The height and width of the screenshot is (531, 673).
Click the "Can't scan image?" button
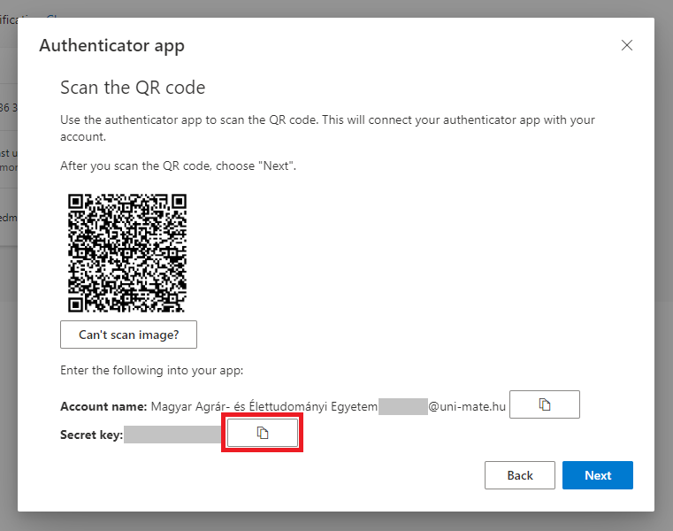[x=128, y=335]
